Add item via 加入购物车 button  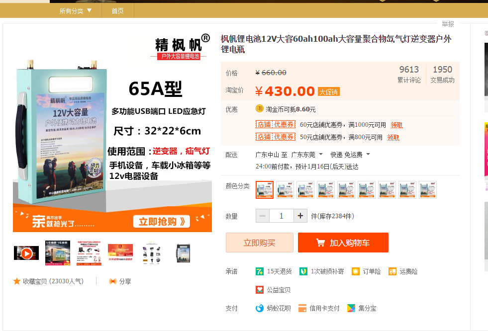pos(343,243)
